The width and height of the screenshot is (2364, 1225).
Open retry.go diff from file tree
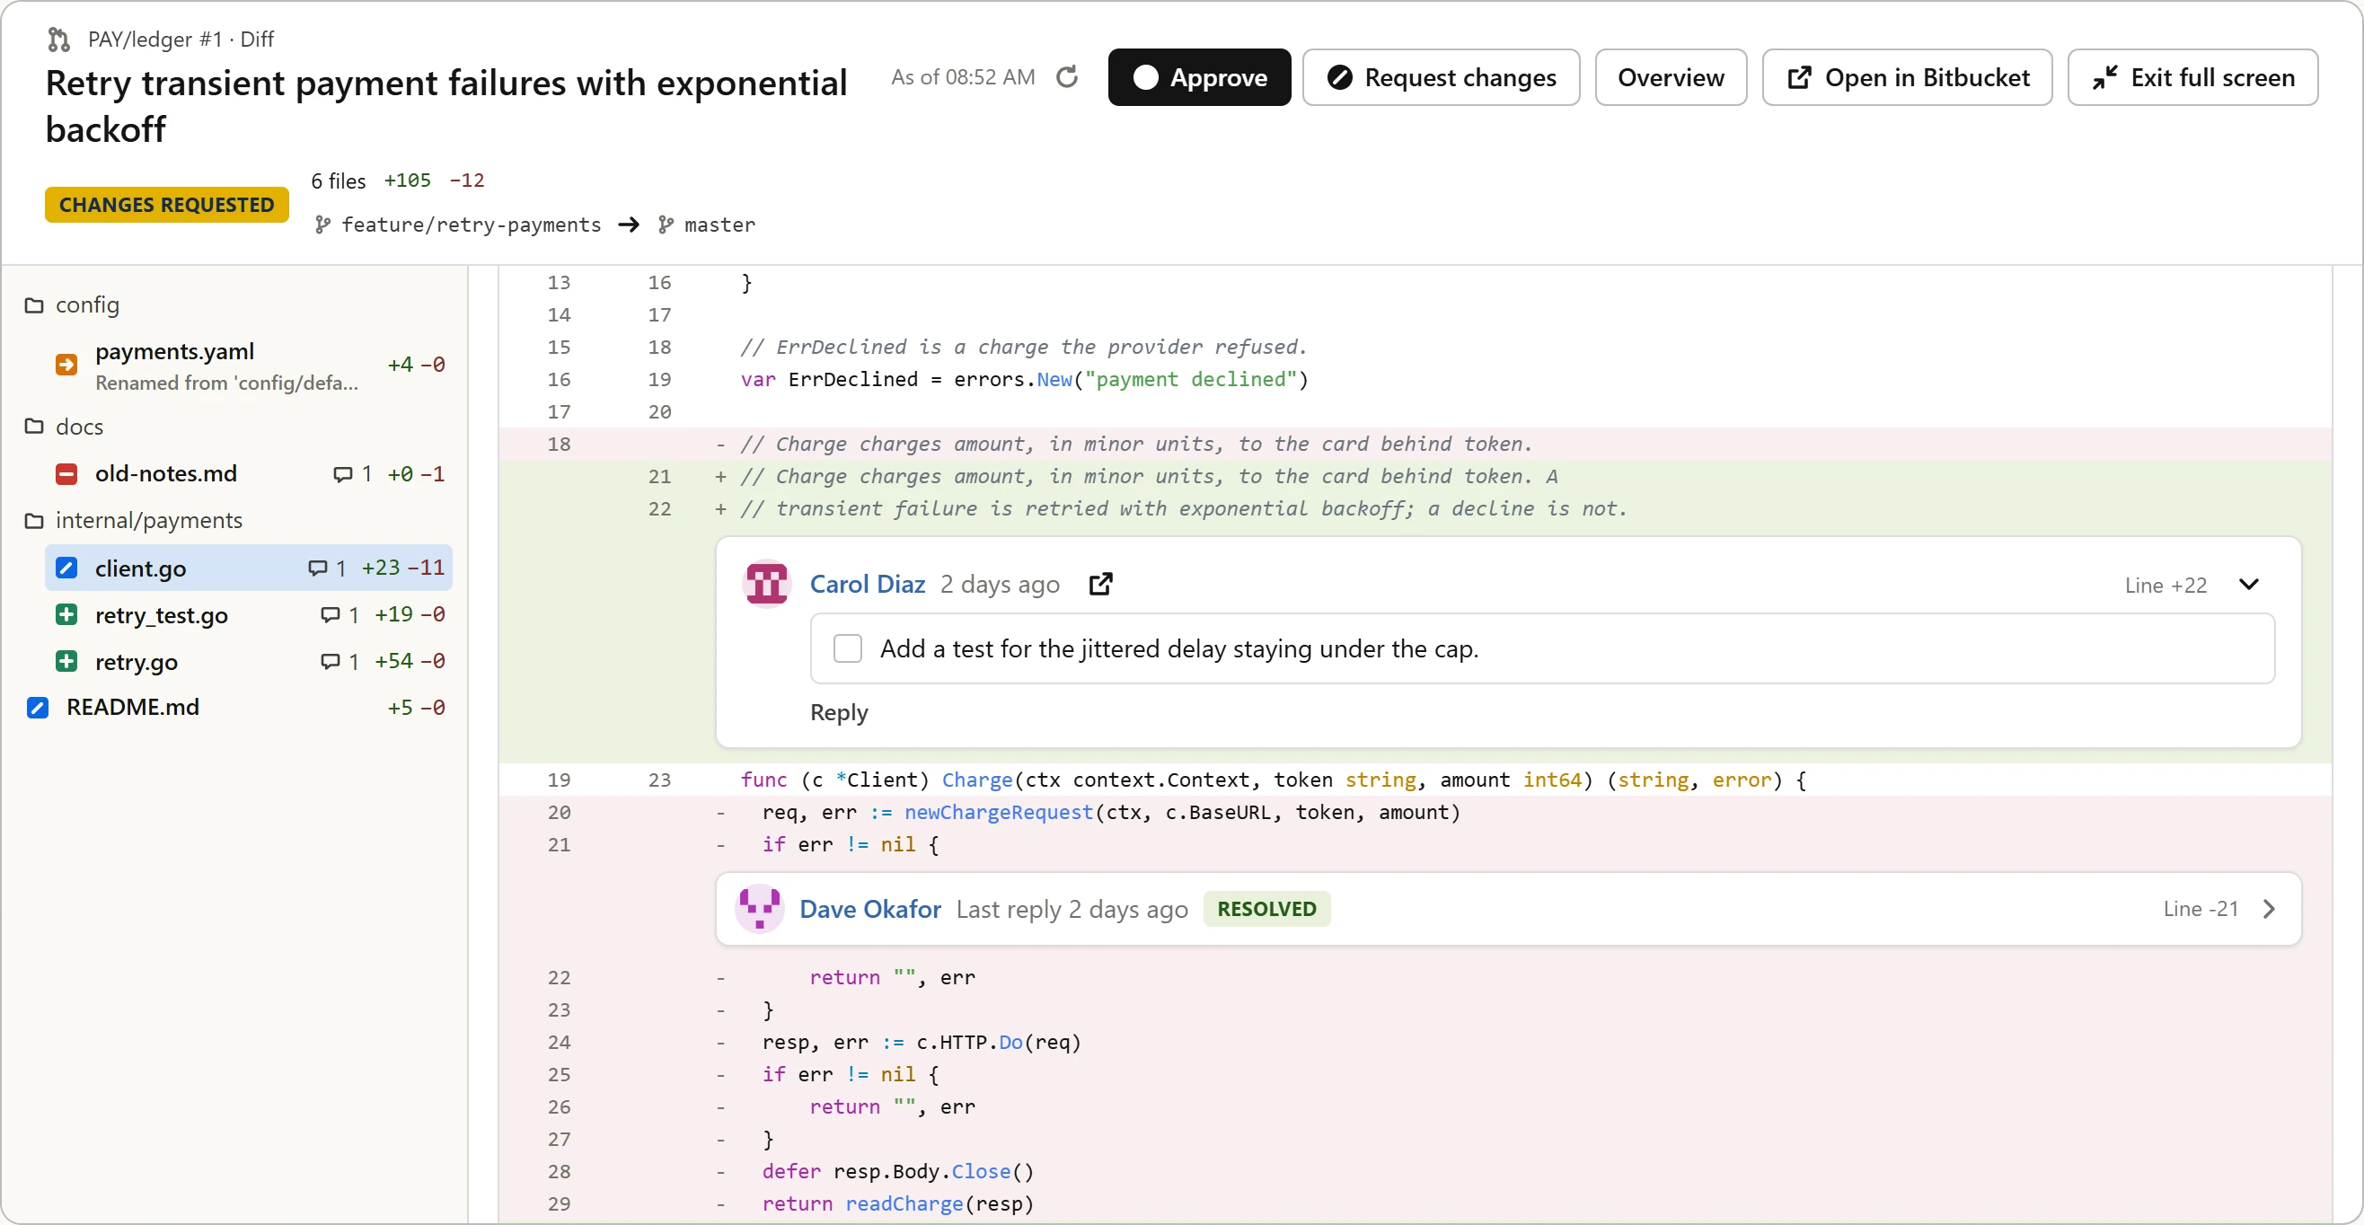[248, 662]
